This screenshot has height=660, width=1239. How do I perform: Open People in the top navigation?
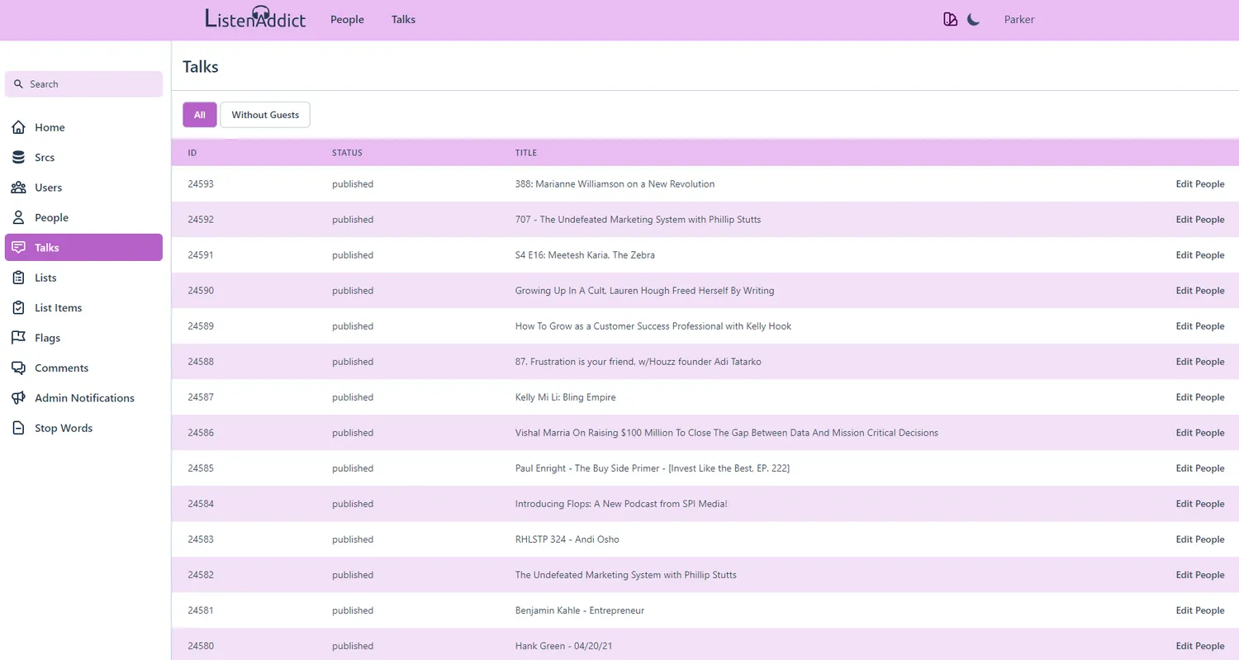point(347,20)
